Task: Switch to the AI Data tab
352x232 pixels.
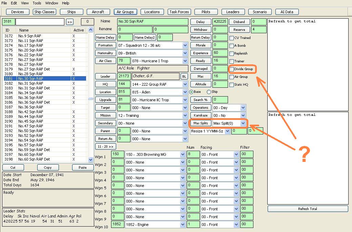Action: 287,12
